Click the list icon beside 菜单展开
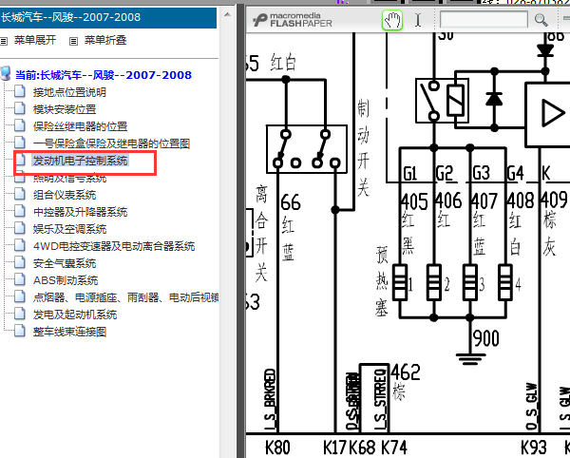The width and height of the screenshot is (570, 458). (4, 41)
